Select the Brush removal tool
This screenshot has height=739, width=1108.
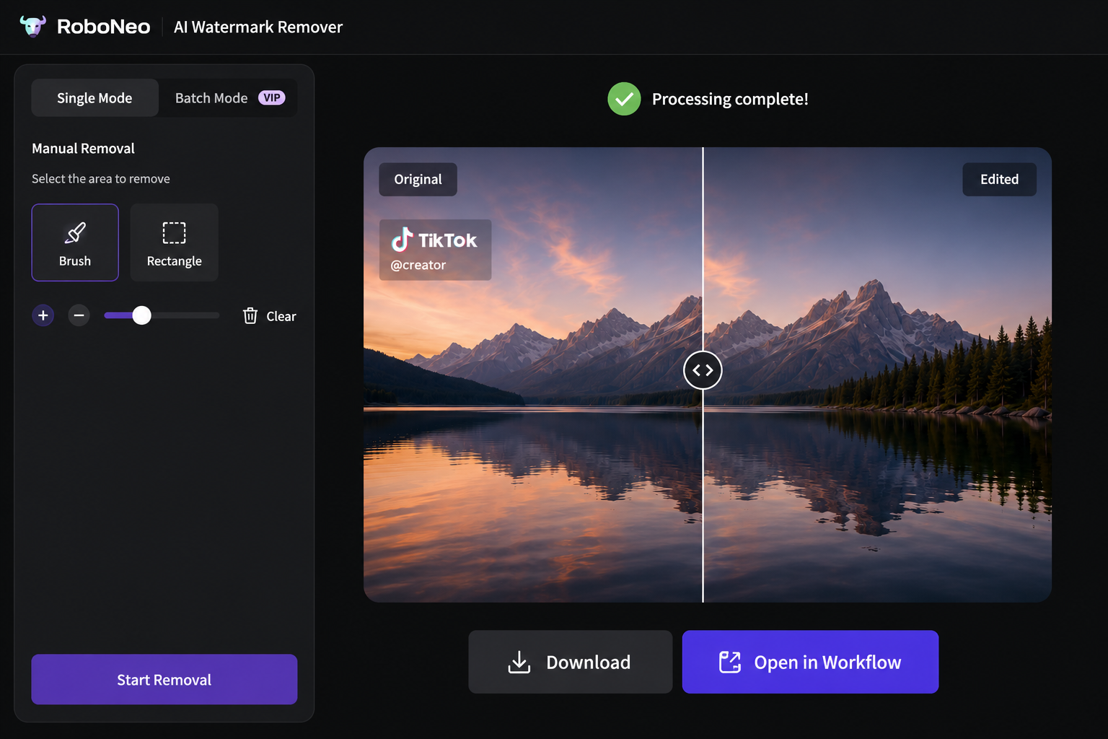[x=75, y=242]
